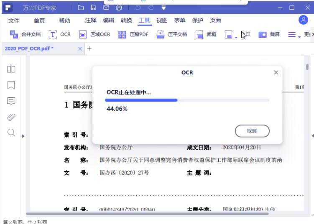
Task: Expand the watermark tool dropdown arrow
Action: [236, 37]
